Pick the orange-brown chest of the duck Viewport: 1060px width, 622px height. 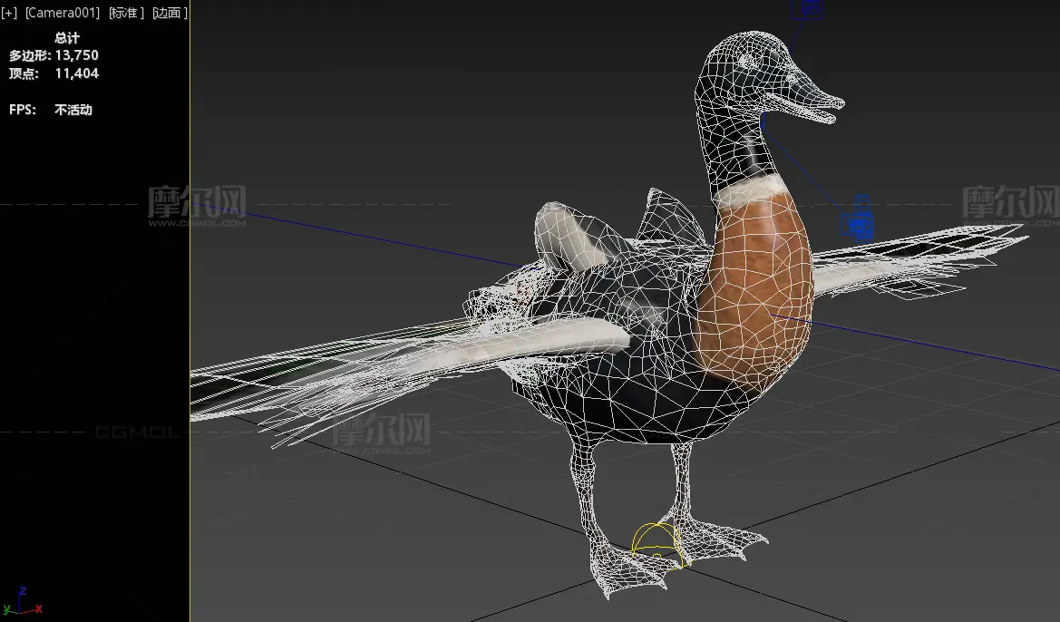tap(757, 284)
